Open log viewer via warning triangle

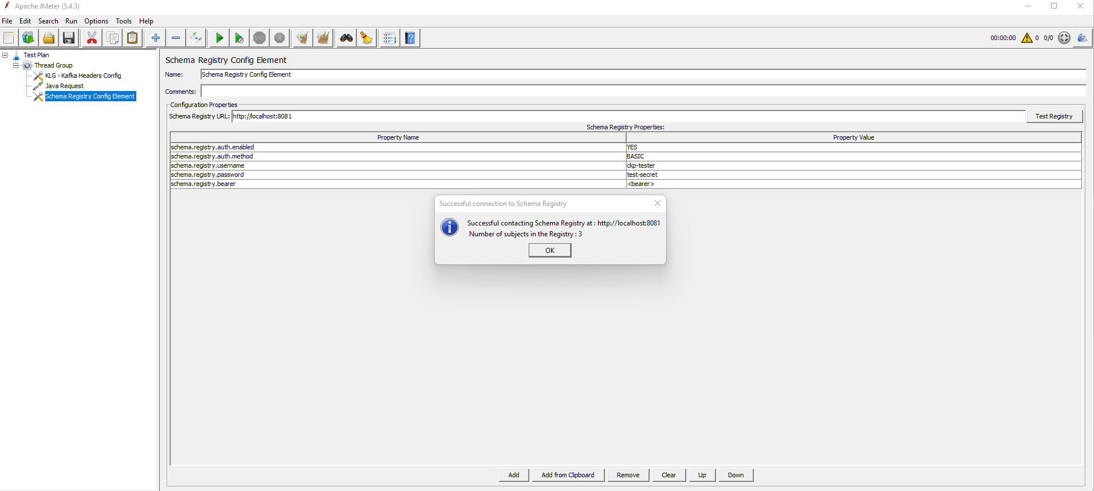coord(1027,38)
